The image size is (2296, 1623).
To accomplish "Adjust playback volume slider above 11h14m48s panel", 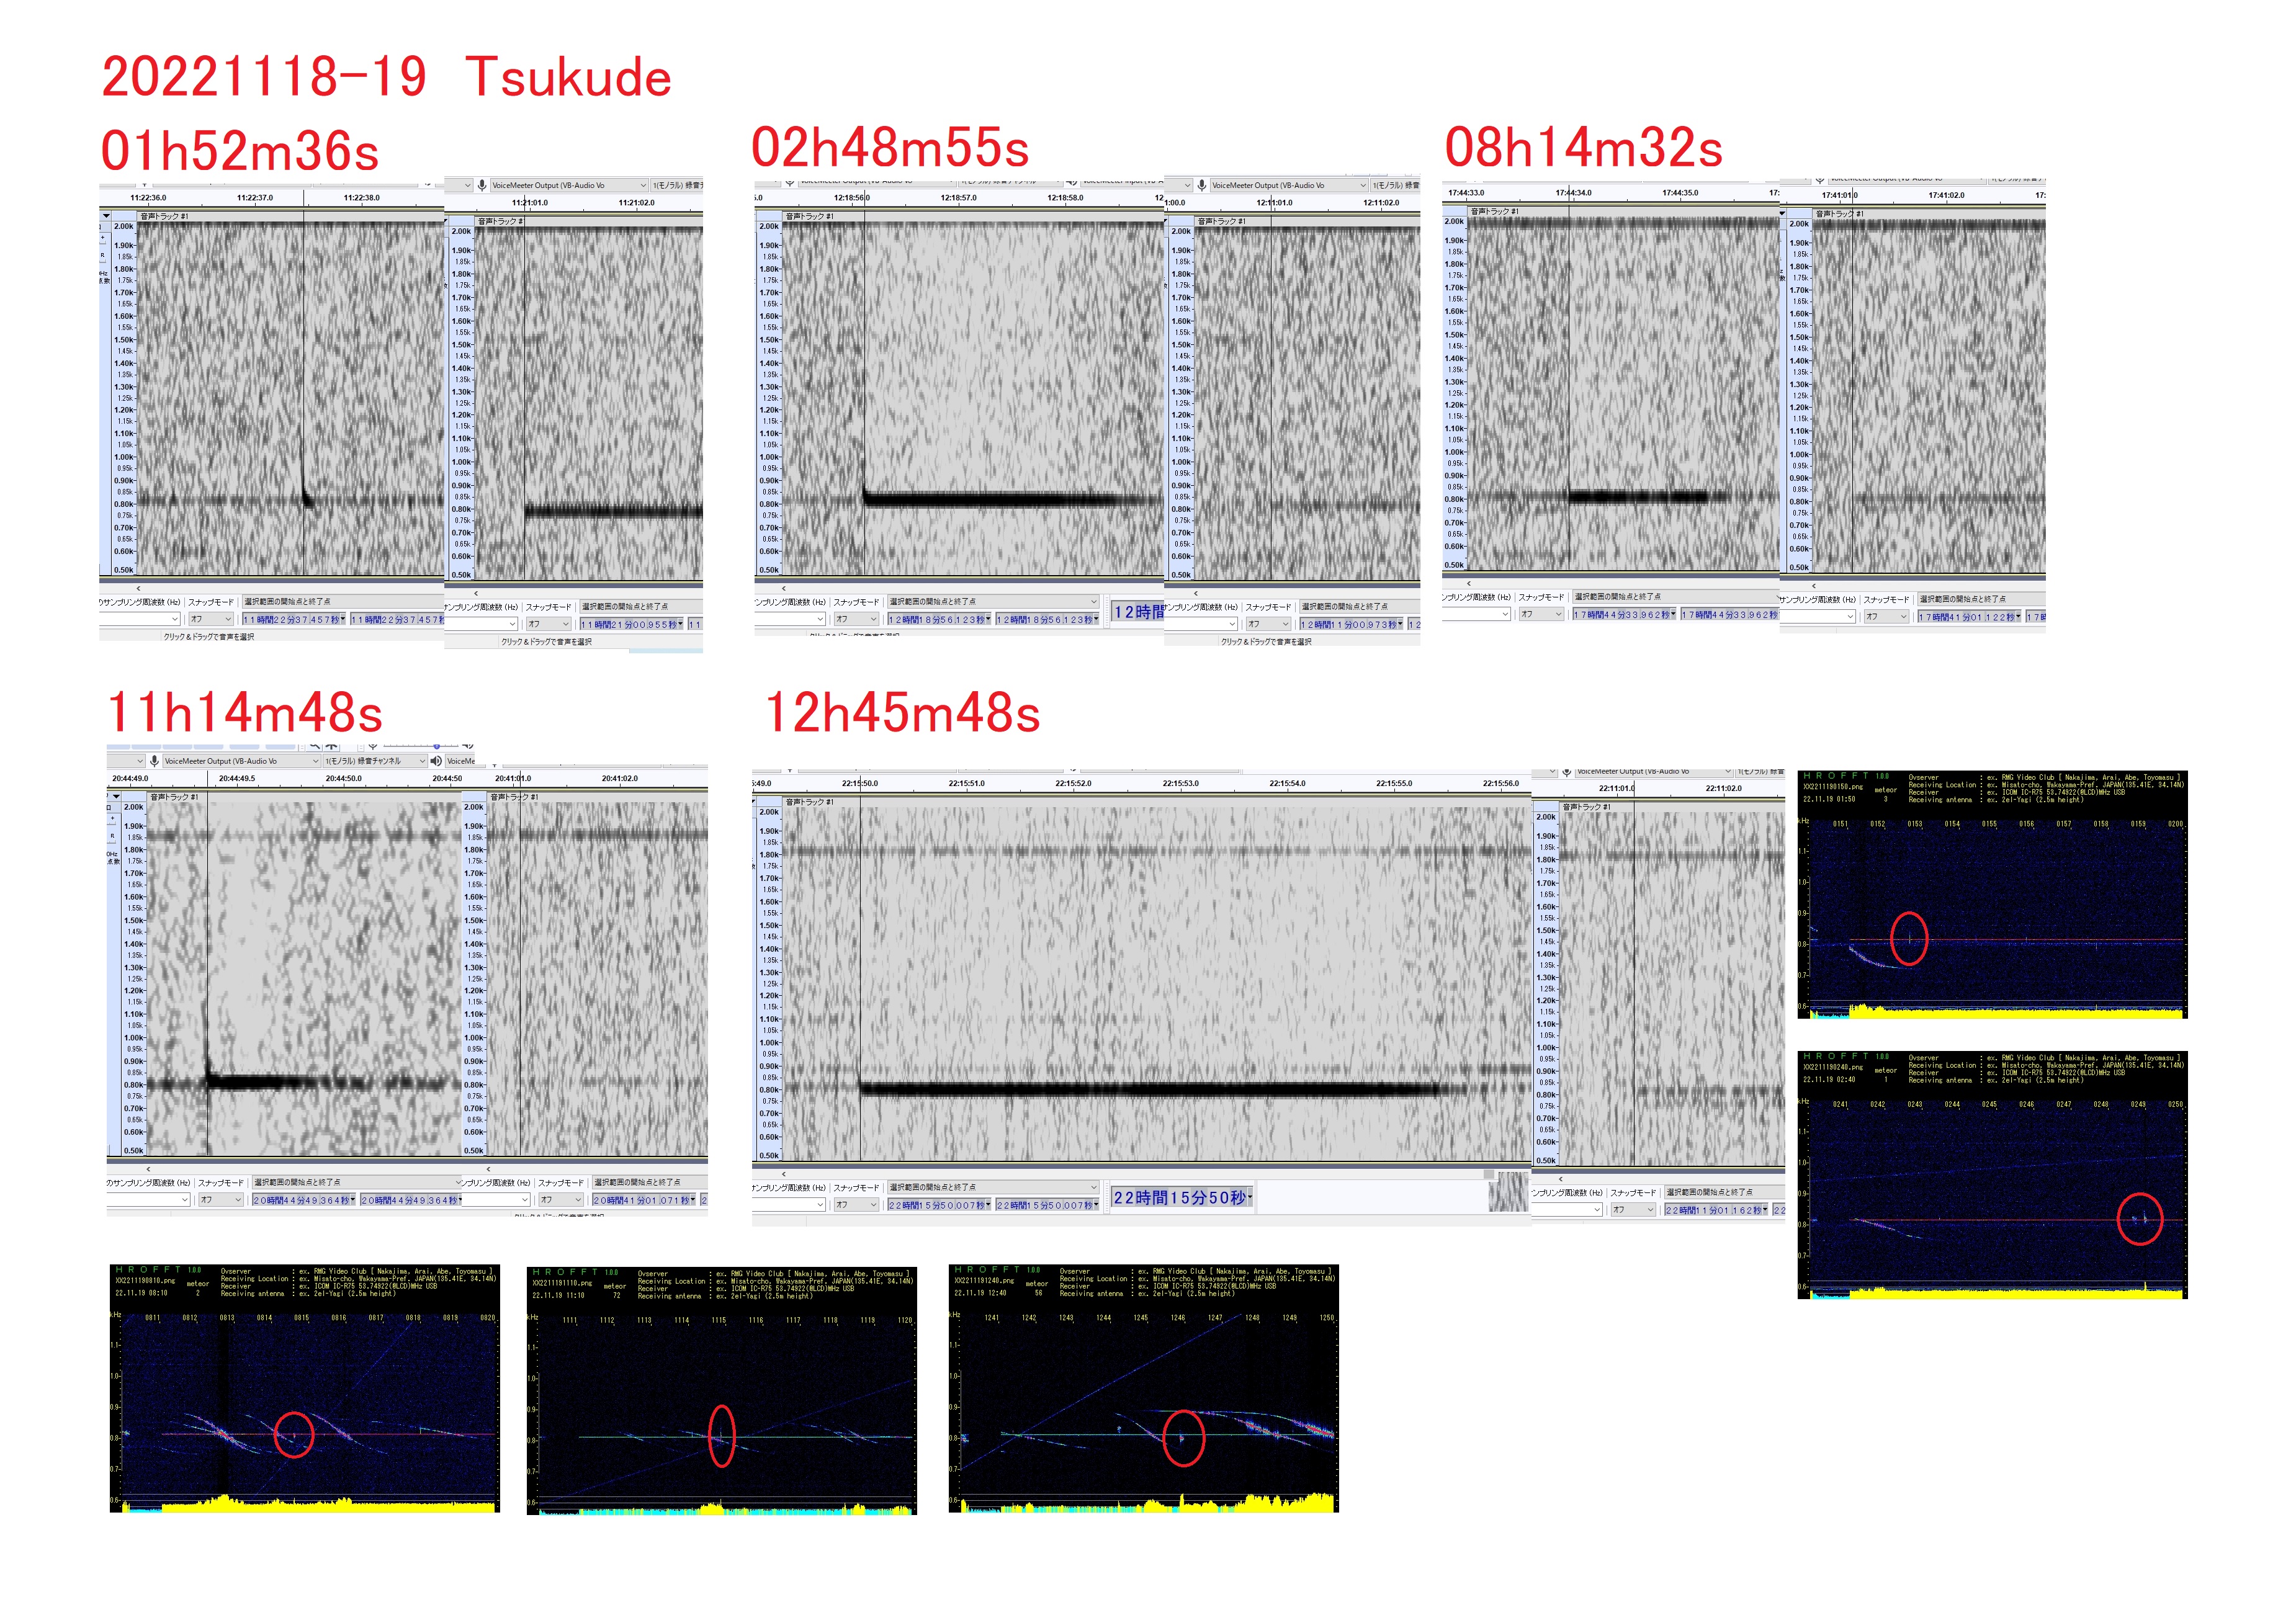I will coord(437,746).
